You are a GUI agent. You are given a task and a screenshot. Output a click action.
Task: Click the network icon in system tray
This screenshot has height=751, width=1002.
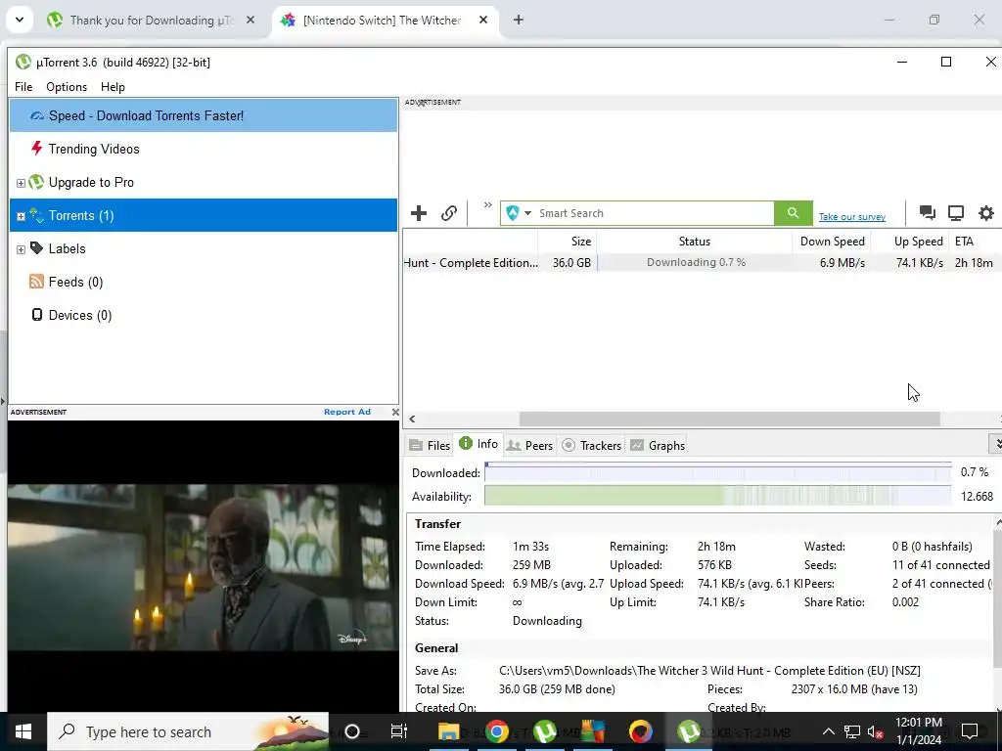click(x=852, y=731)
